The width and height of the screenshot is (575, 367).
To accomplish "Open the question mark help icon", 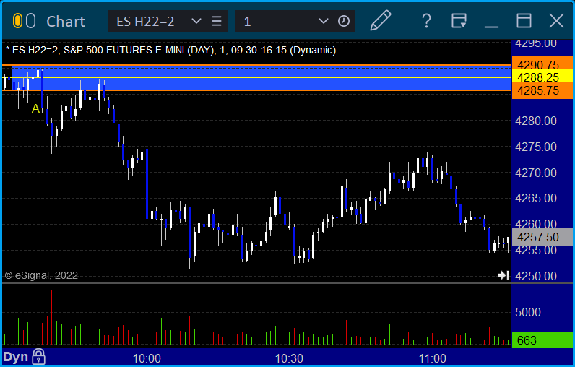I will [426, 21].
